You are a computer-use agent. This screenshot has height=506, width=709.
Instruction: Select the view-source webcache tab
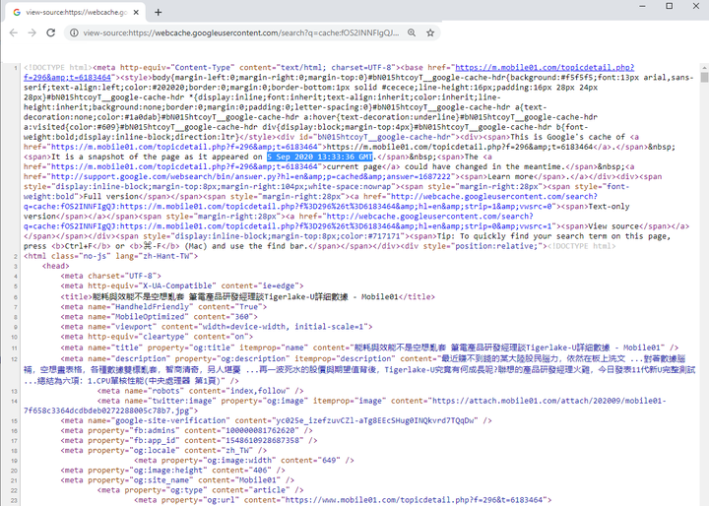click(76, 13)
